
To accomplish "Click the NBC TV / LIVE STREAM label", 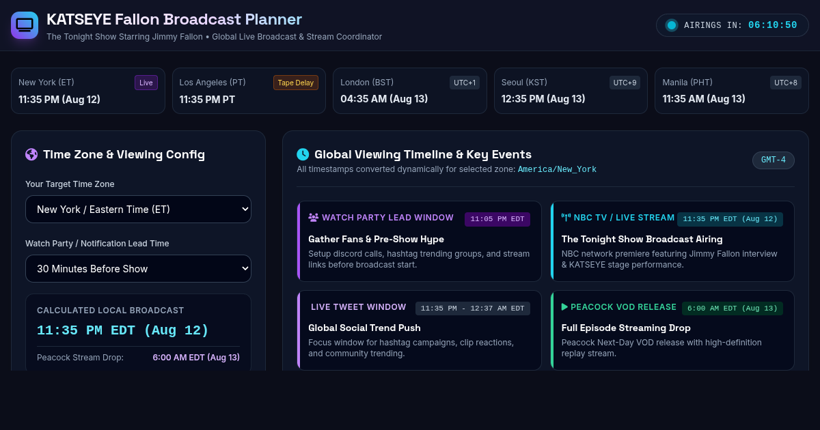I will (x=624, y=218).
